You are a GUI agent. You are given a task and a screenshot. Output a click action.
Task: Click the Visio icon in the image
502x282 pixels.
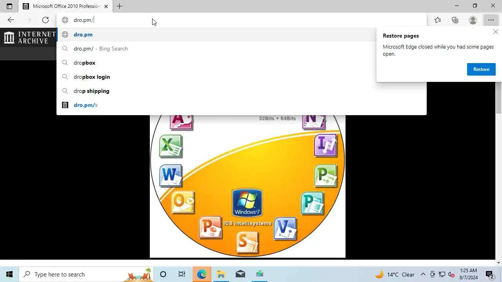point(285,229)
